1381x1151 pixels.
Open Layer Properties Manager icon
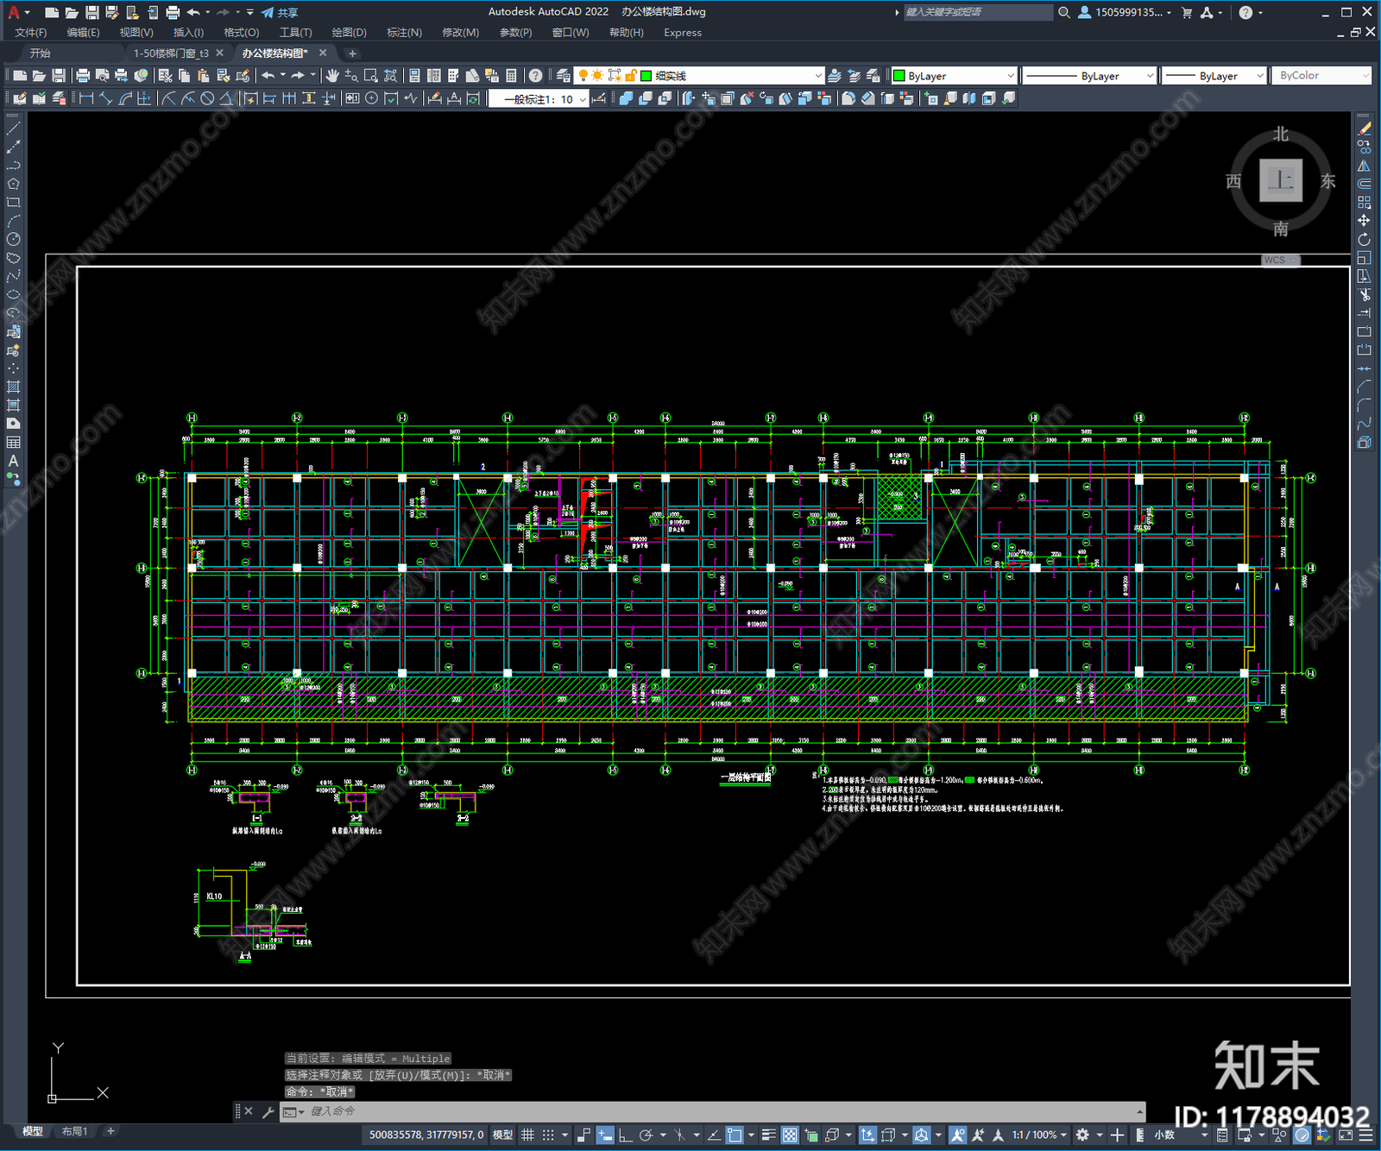[564, 76]
